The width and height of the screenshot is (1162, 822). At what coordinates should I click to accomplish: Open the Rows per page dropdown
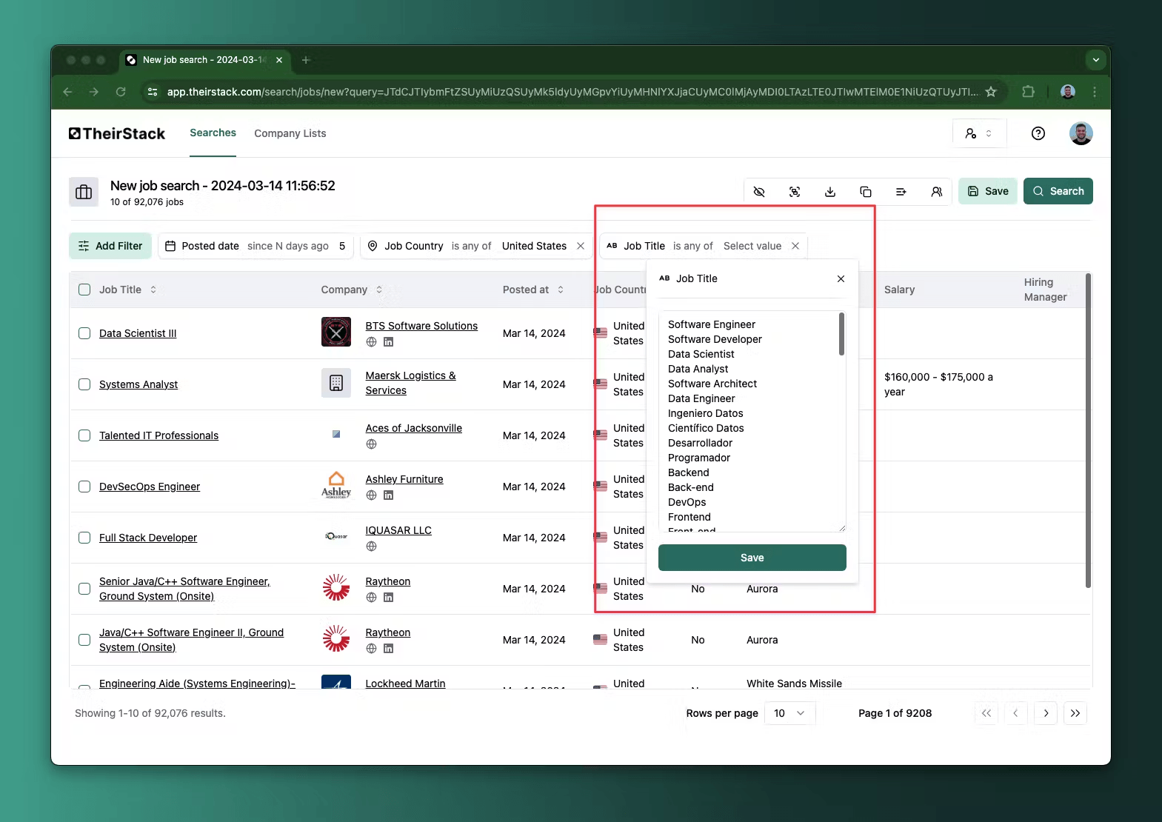pos(789,713)
